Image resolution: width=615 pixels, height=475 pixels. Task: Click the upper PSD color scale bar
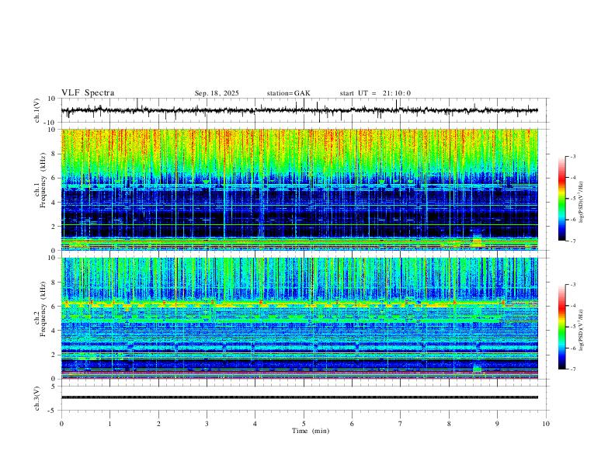[561, 199]
